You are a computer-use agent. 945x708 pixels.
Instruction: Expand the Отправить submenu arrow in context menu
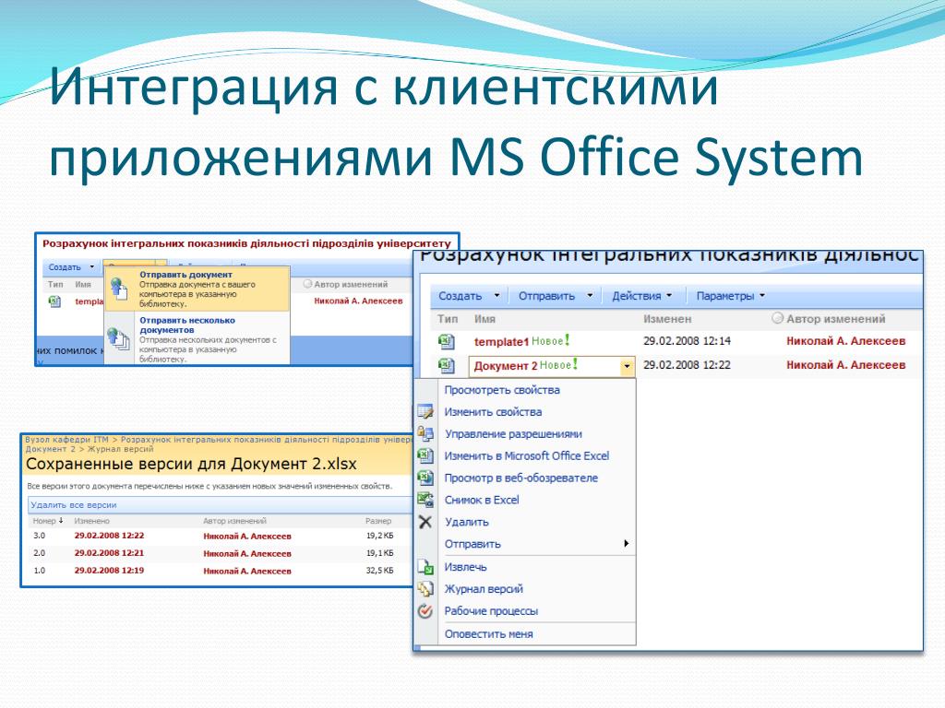[627, 544]
